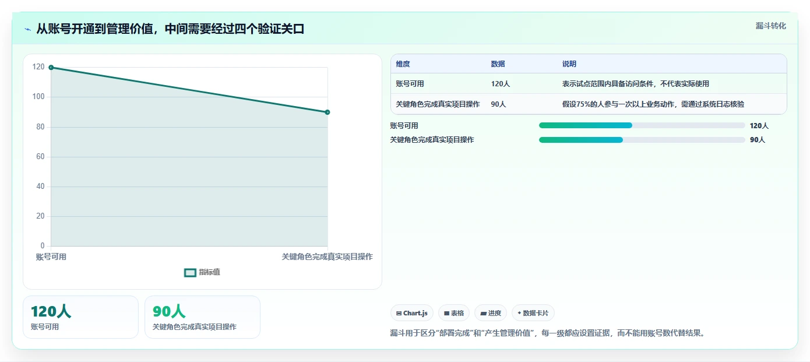Click the 90人 value beside progress bar

(757, 140)
